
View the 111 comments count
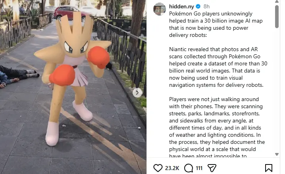(199, 168)
